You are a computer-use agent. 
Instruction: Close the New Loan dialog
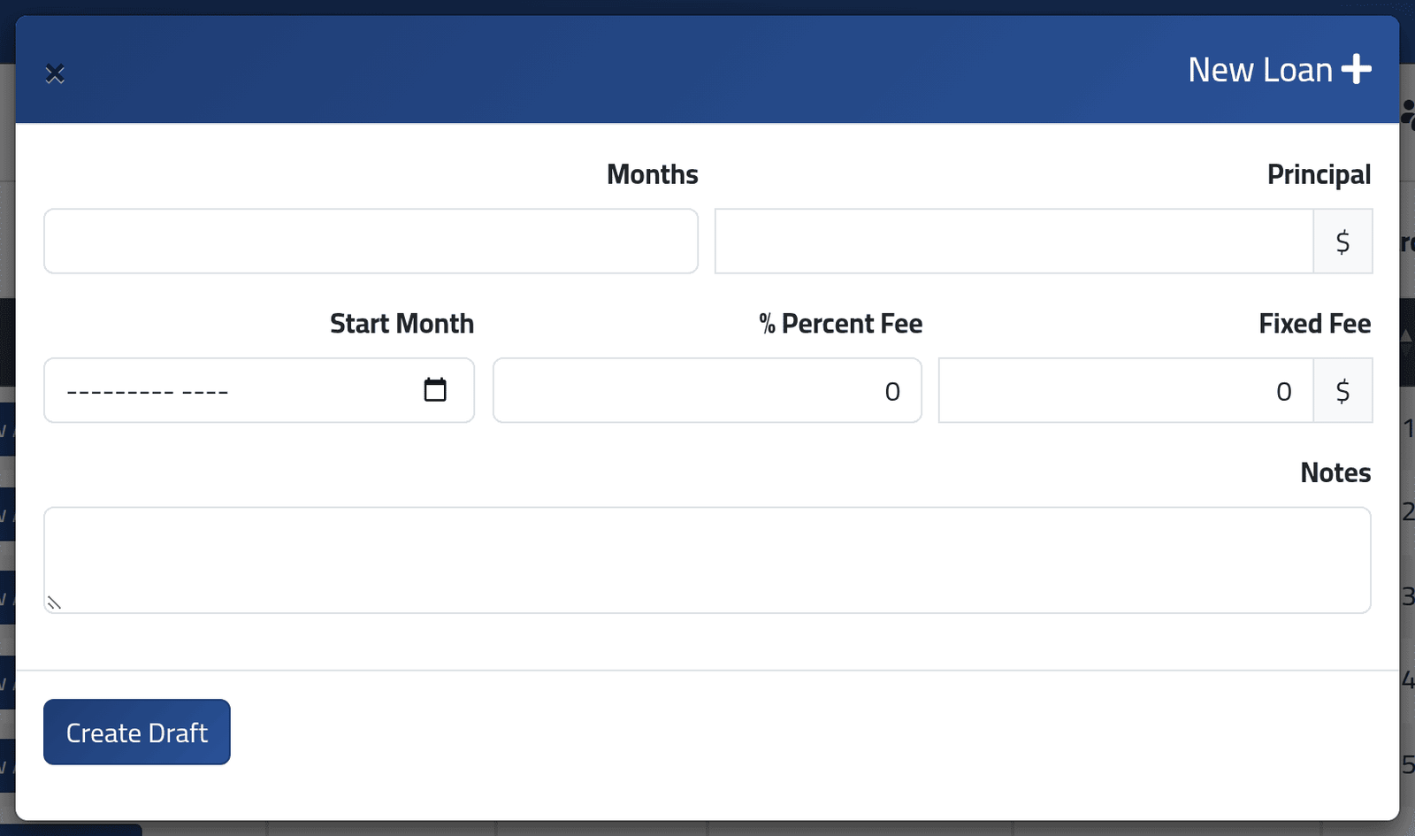pos(55,73)
